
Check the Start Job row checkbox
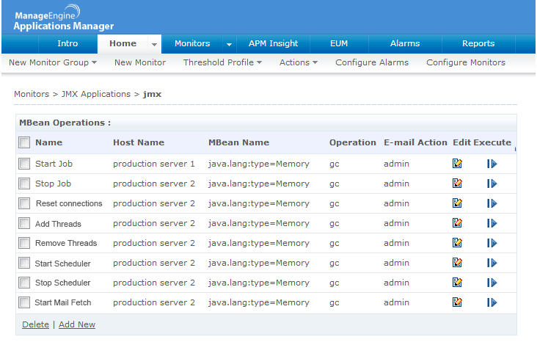(x=24, y=164)
